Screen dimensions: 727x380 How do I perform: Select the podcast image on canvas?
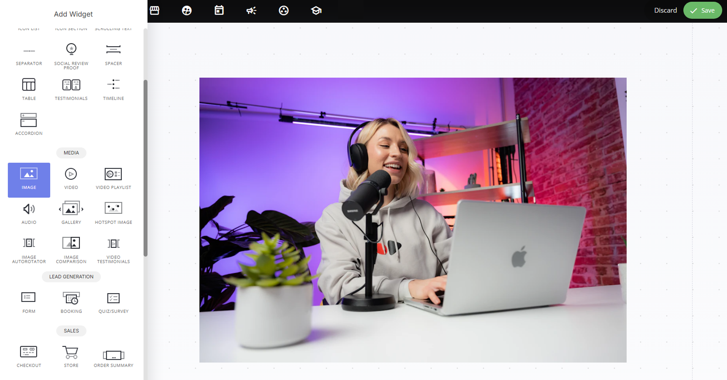(413, 220)
